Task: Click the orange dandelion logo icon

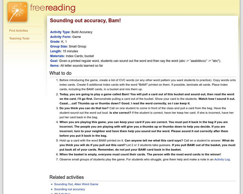Action: 17,12
